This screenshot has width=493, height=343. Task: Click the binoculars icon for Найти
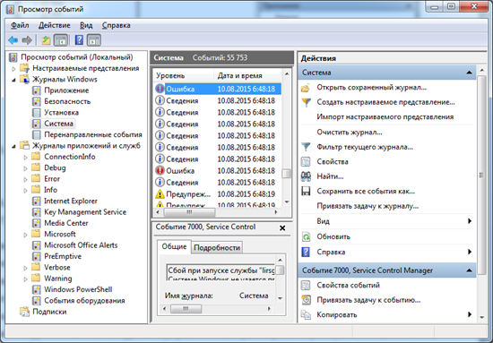click(306, 176)
